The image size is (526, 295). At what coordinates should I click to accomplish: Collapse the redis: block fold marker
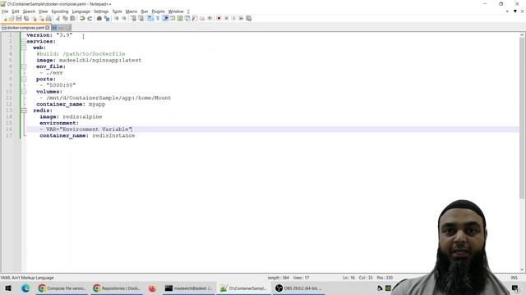coord(24,111)
